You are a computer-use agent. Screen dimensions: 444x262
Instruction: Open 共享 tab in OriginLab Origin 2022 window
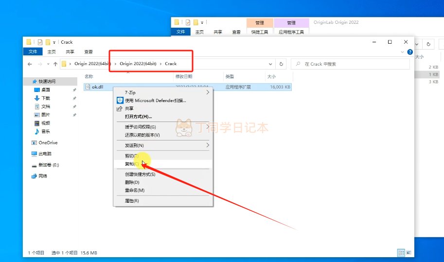pos(218,32)
